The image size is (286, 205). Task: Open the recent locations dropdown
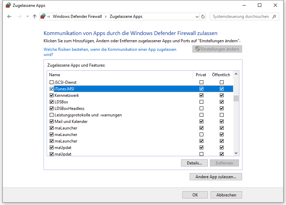tap(27, 16)
